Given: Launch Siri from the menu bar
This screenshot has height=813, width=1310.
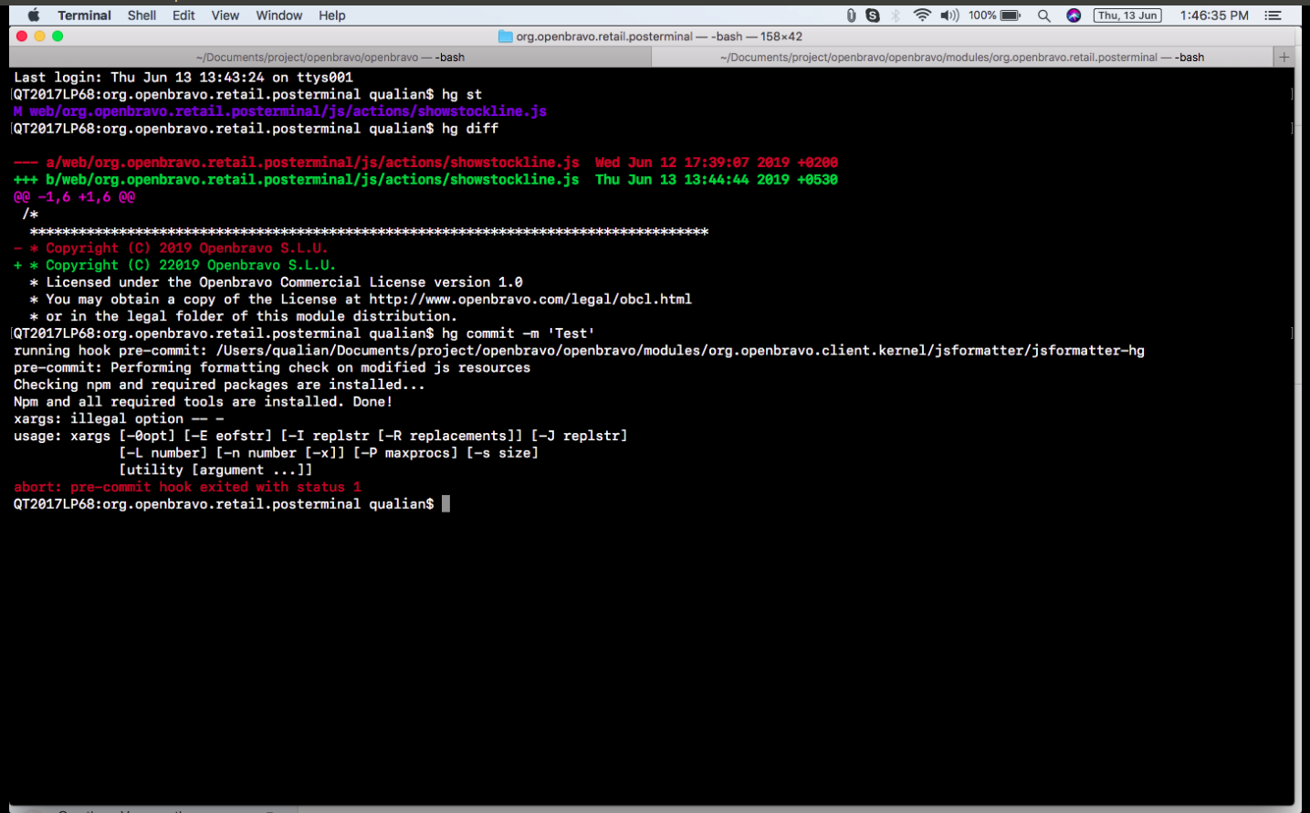Looking at the screenshot, I should pyautogui.click(x=1074, y=16).
